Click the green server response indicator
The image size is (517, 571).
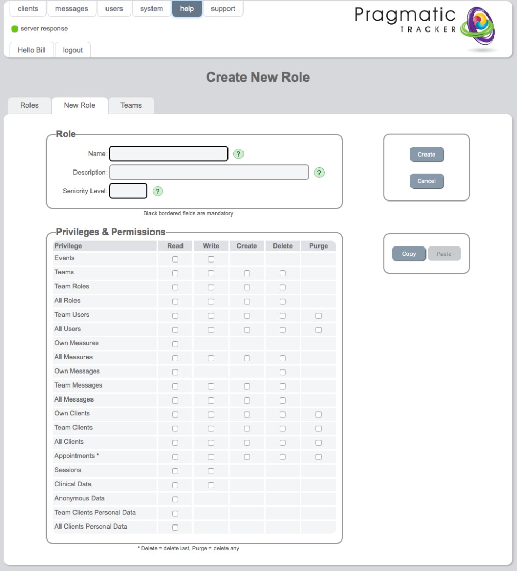pyautogui.click(x=14, y=28)
